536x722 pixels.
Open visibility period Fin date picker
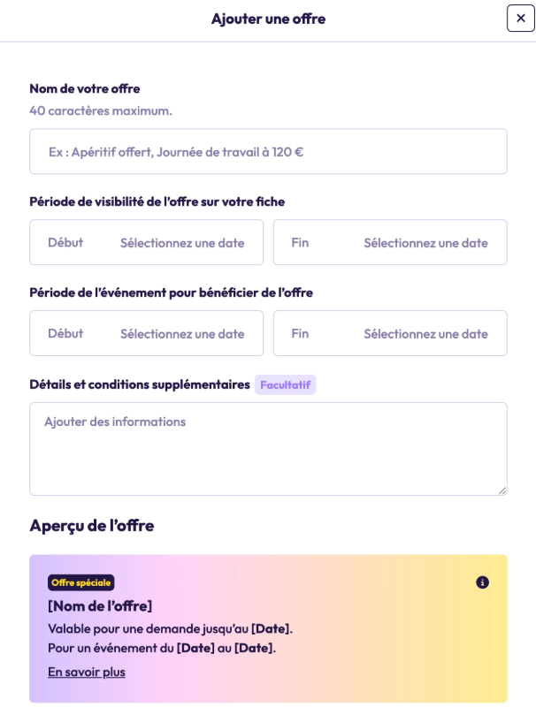[390, 242]
